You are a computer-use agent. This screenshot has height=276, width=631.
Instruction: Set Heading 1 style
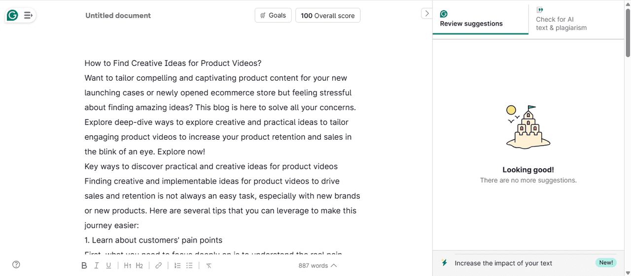click(x=128, y=266)
